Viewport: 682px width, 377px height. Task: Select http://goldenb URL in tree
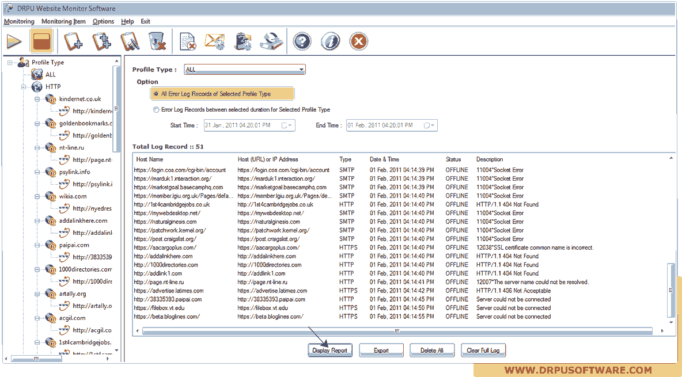click(92, 135)
